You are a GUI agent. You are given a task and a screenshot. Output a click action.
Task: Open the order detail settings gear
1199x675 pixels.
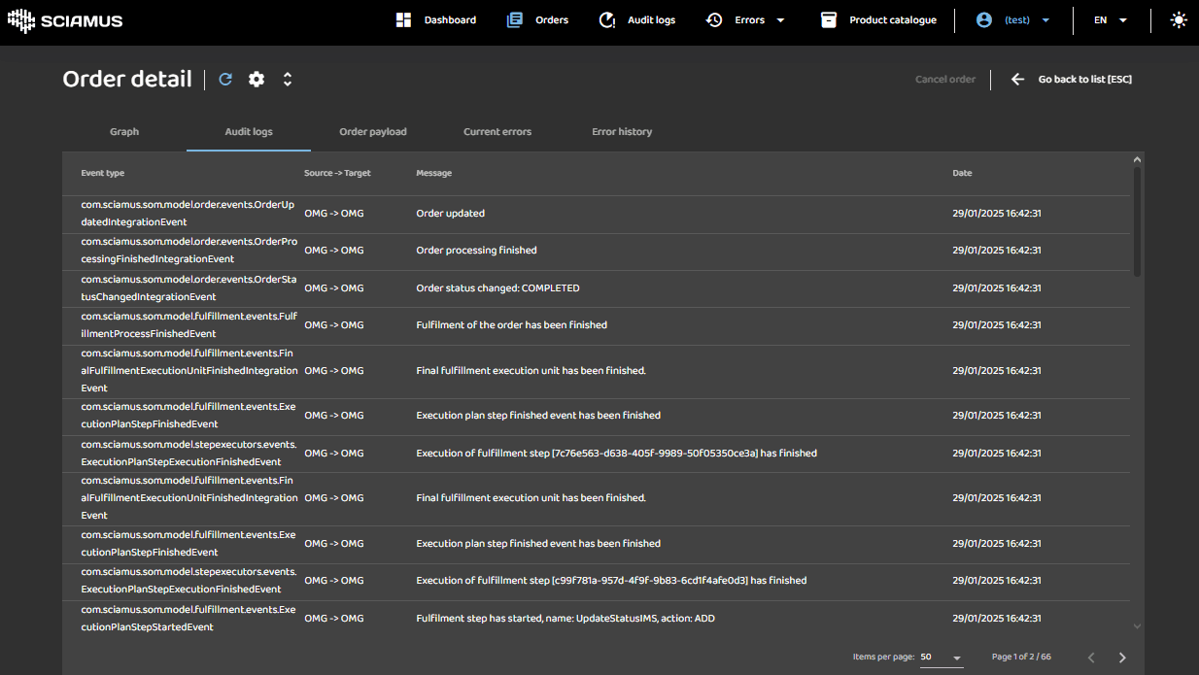tap(257, 80)
